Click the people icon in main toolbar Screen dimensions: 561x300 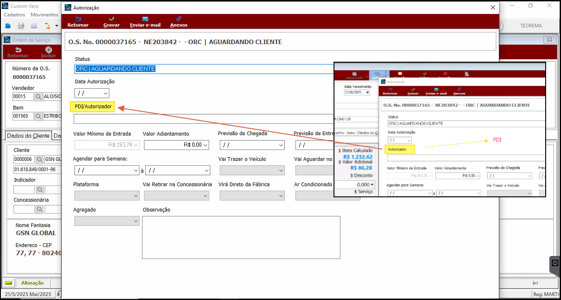point(21,26)
